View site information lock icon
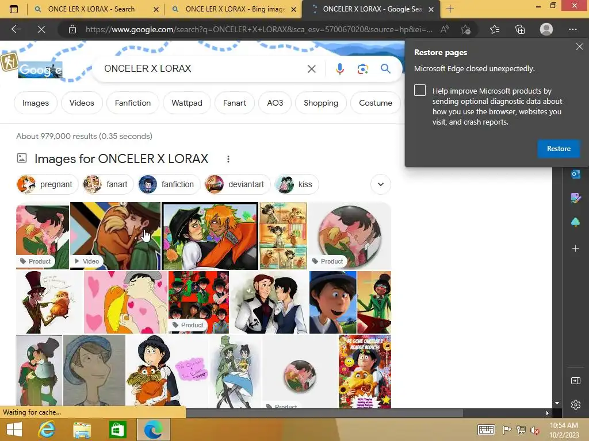589x441 pixels. (72, 29)
